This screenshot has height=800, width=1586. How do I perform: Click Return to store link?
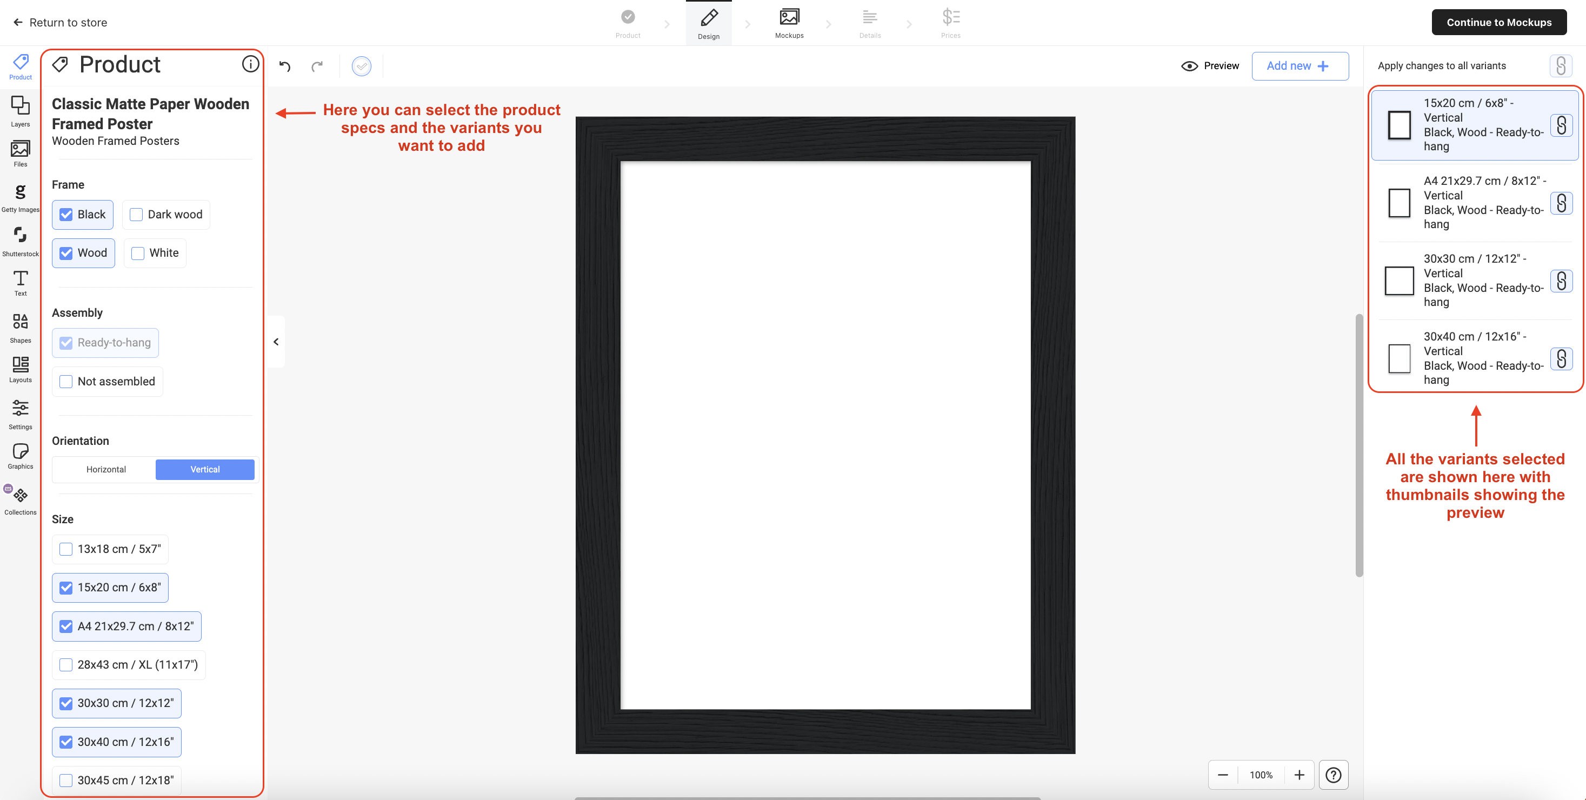[59, 22]
